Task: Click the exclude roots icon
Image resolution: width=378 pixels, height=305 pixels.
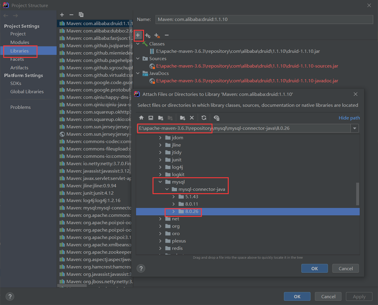Action: click(x=157, y=35)
